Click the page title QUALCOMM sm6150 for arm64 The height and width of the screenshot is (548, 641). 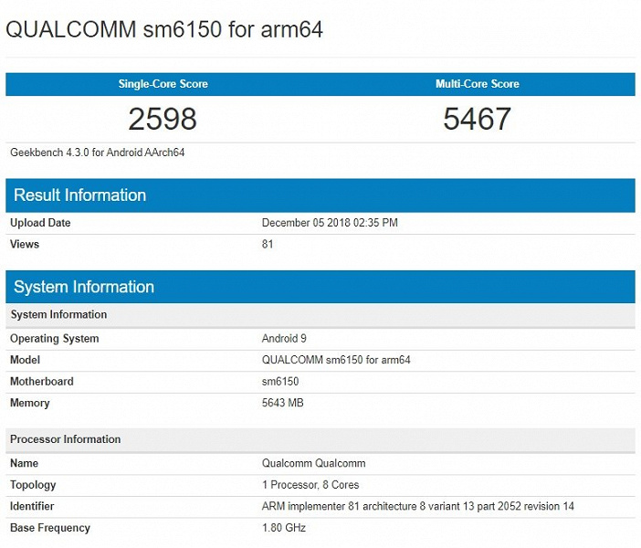coord(164,29)
